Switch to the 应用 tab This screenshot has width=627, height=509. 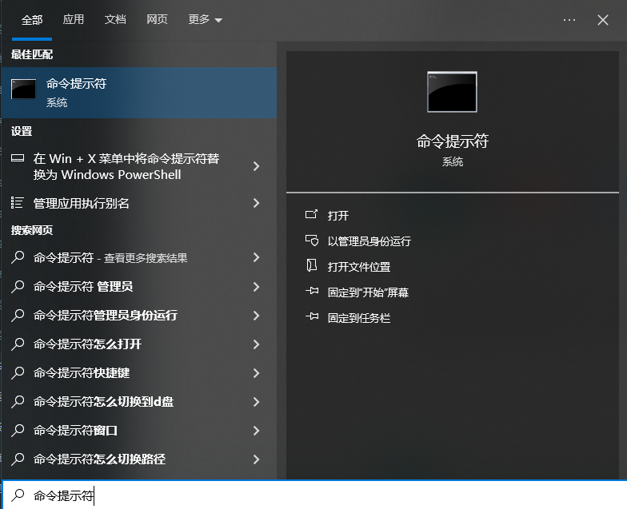tap(74, 20)
